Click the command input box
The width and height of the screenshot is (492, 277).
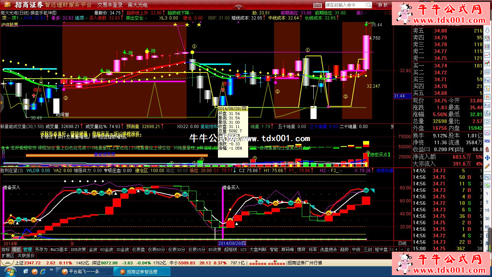345,5
